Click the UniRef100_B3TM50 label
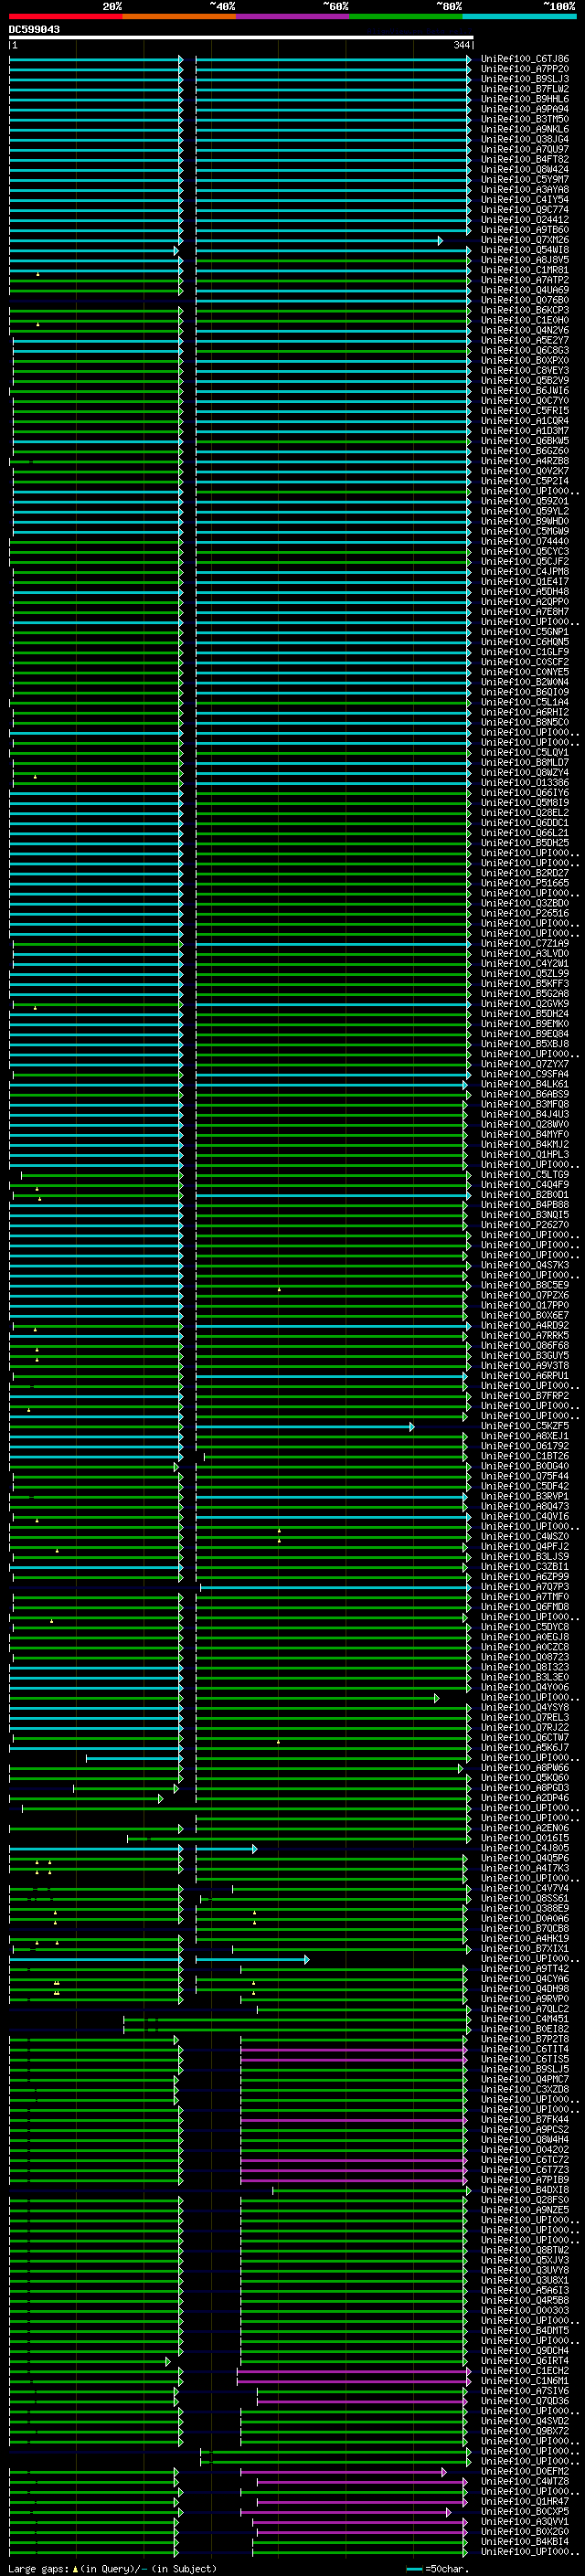This screenshot has width=585, height=2576. 525,119
